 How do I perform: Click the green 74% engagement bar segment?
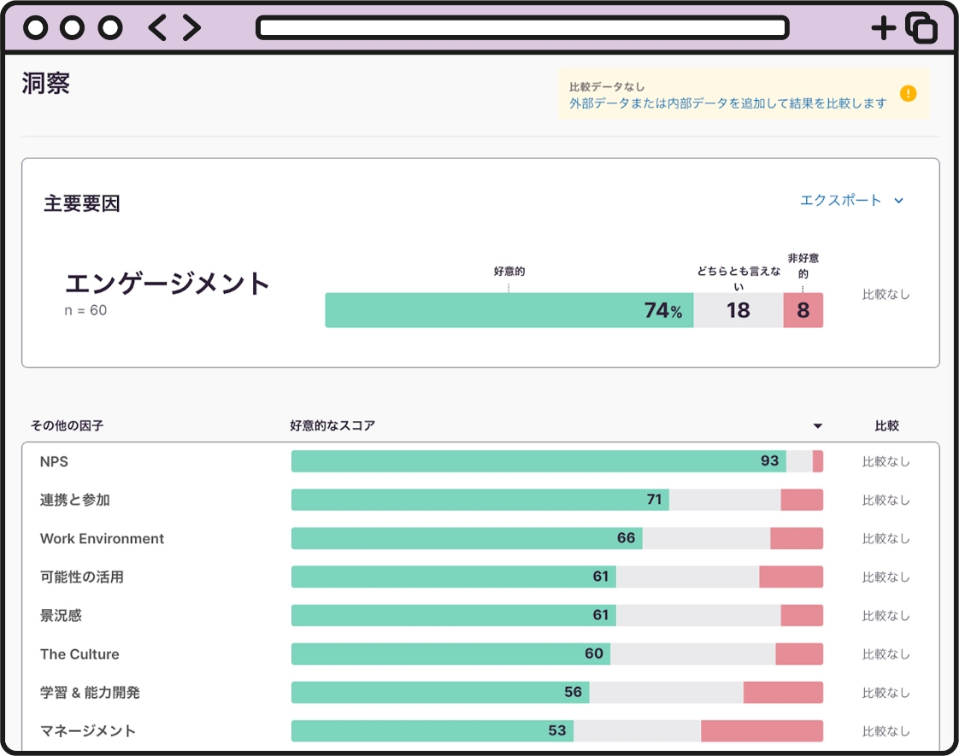(x=509, y=311)
